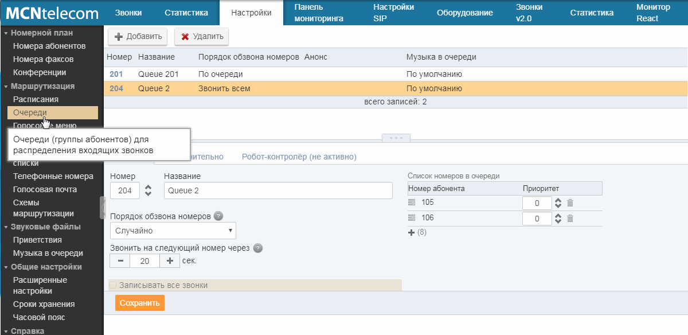Open the Робот-контролёр tab

pos(299,157)
